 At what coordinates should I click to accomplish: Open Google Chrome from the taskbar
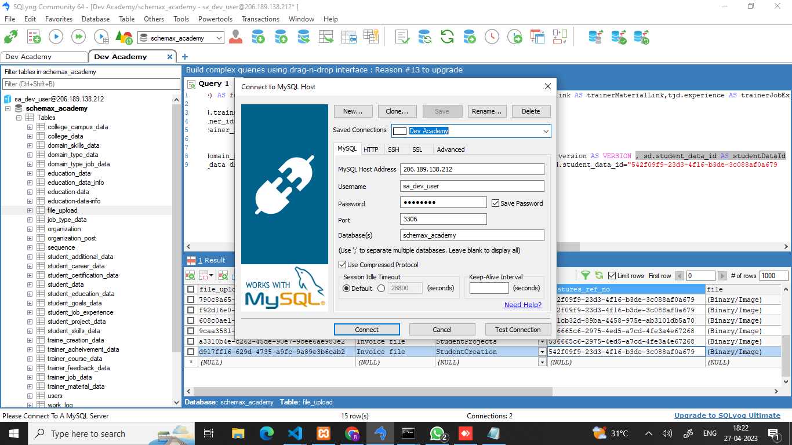[352, 433]
